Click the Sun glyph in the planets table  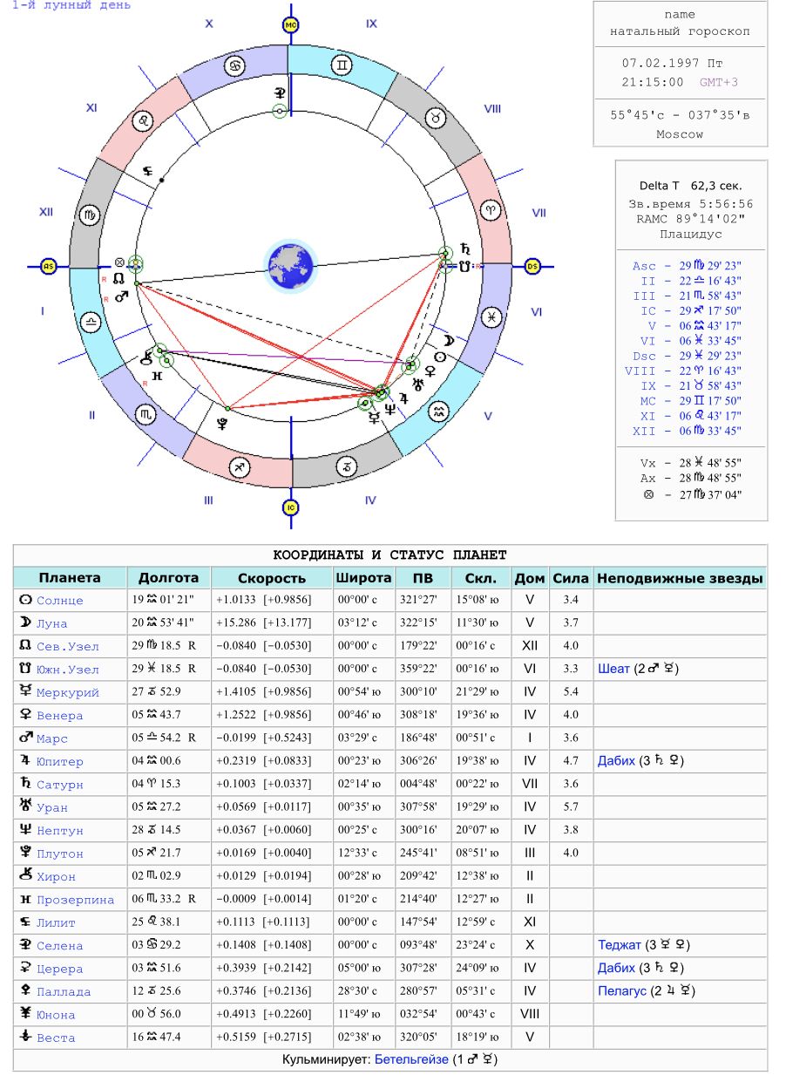point(24,600)
